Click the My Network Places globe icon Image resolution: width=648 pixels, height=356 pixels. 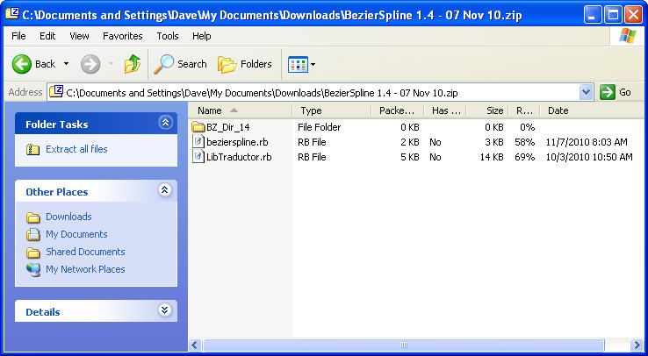(x=33, y=270)
